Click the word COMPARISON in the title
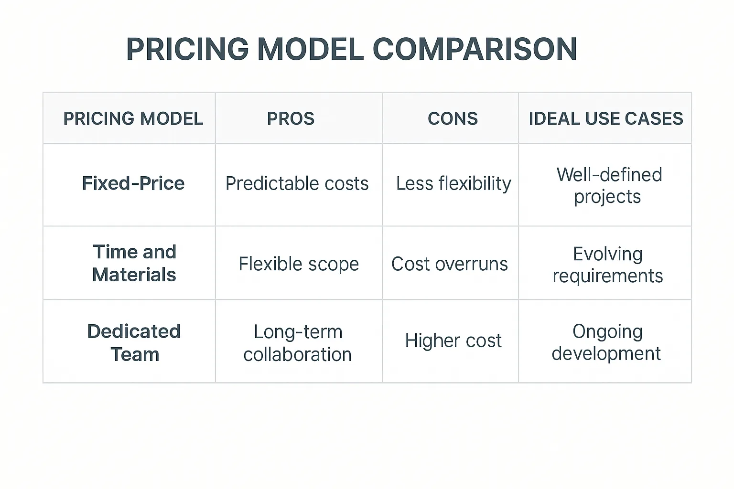This screenshot has width=734, height=489. 474,49
